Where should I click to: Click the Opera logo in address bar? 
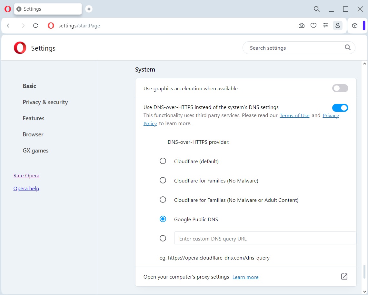pyautogui.click(x=51, y=25)
